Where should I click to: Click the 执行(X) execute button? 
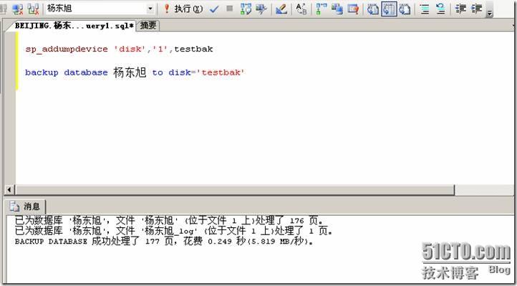tap(188, 9)
